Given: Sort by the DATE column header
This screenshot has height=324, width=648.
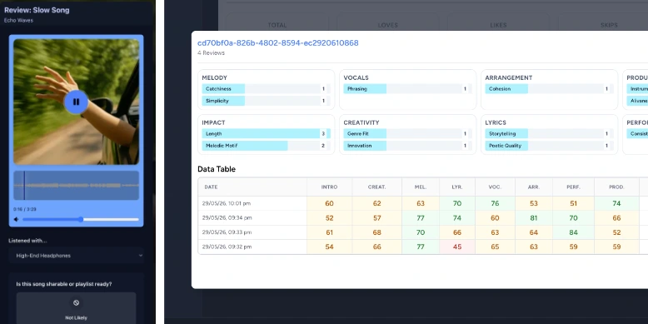Looking at the screenshot, I should [252, 187].
